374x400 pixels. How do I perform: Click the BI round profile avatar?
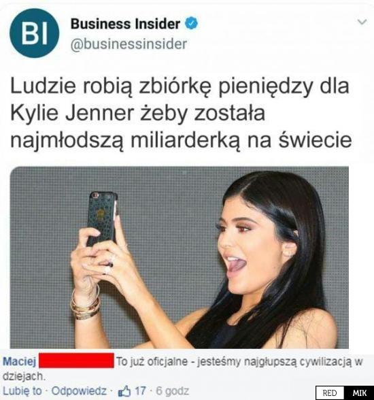click(x=35, y=33)
